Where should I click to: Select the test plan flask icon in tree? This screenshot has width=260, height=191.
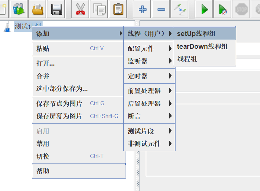click(x=7, y=27)
